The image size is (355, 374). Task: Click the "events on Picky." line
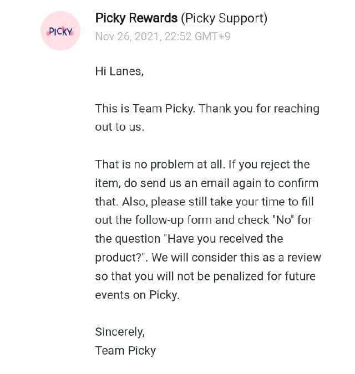point(138,295)
